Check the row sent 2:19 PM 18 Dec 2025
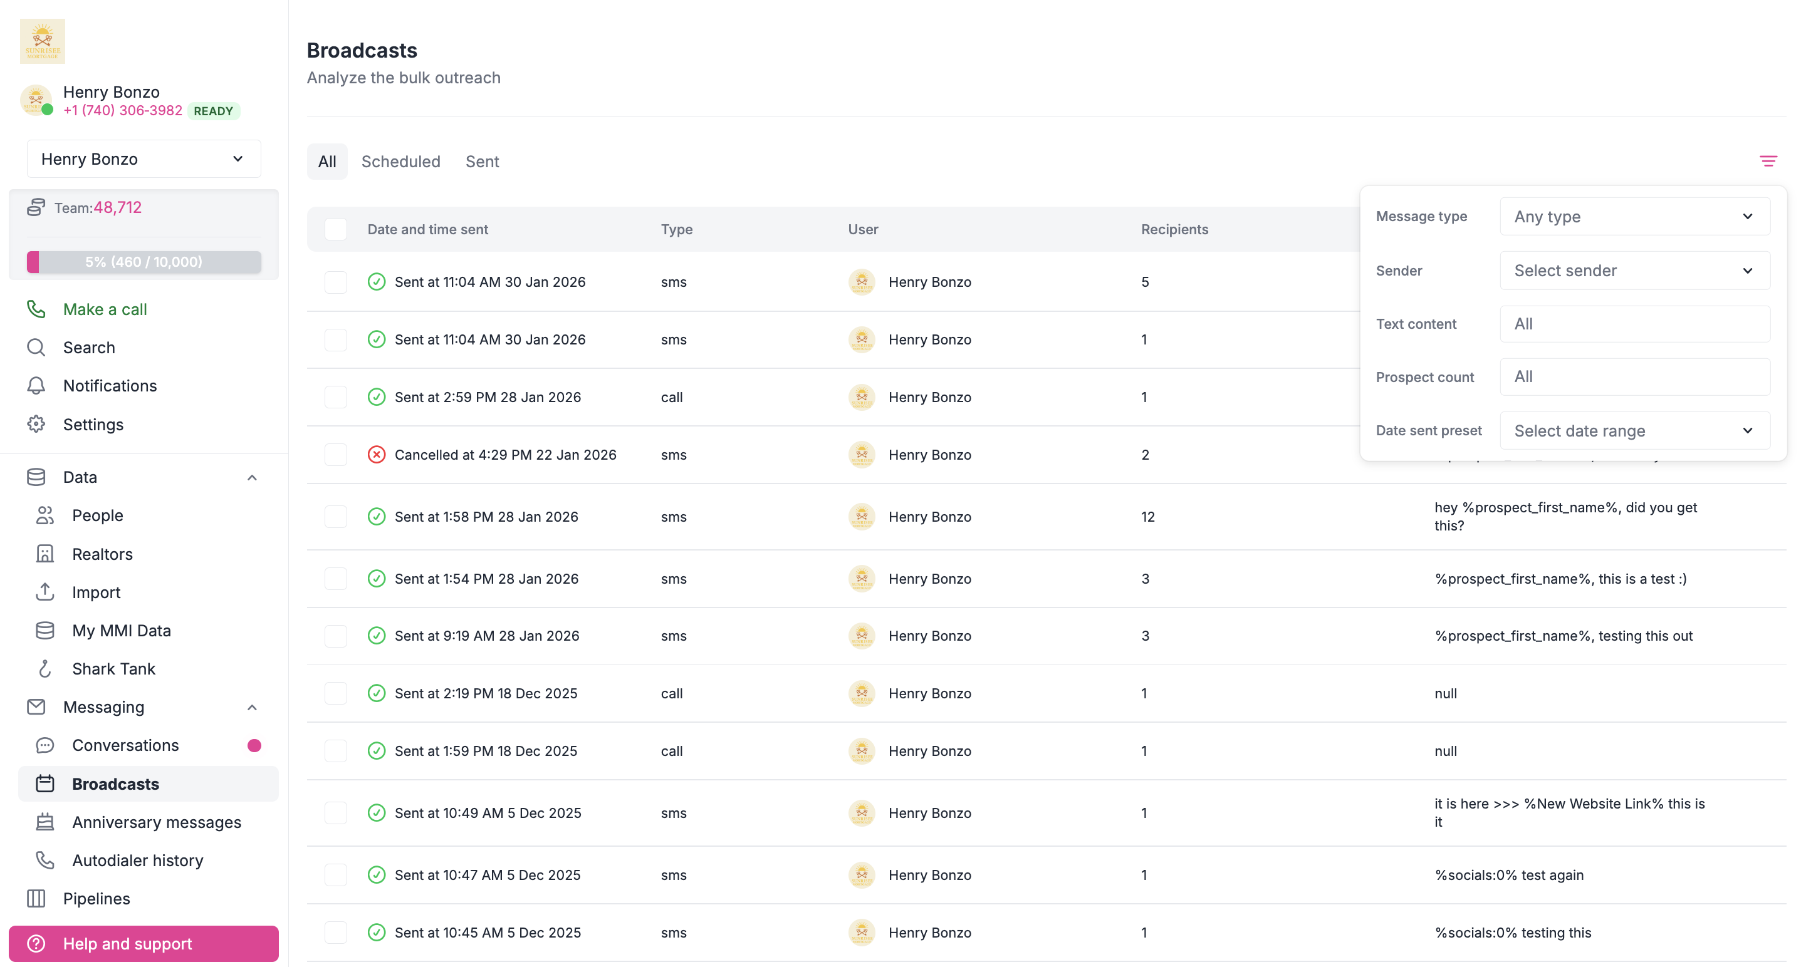 coord(336,693)
